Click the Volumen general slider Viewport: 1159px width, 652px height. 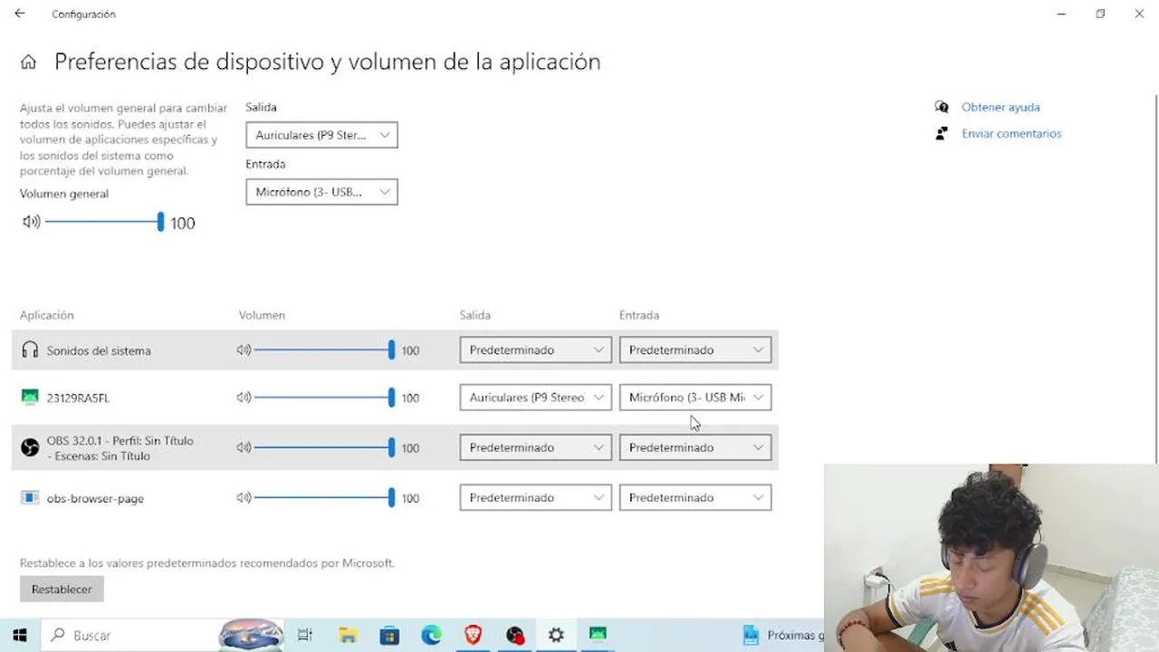coord(104,221)
